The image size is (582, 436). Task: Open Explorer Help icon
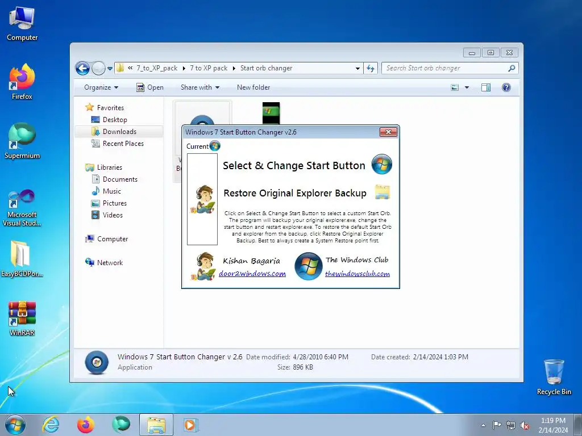[506, 87]
